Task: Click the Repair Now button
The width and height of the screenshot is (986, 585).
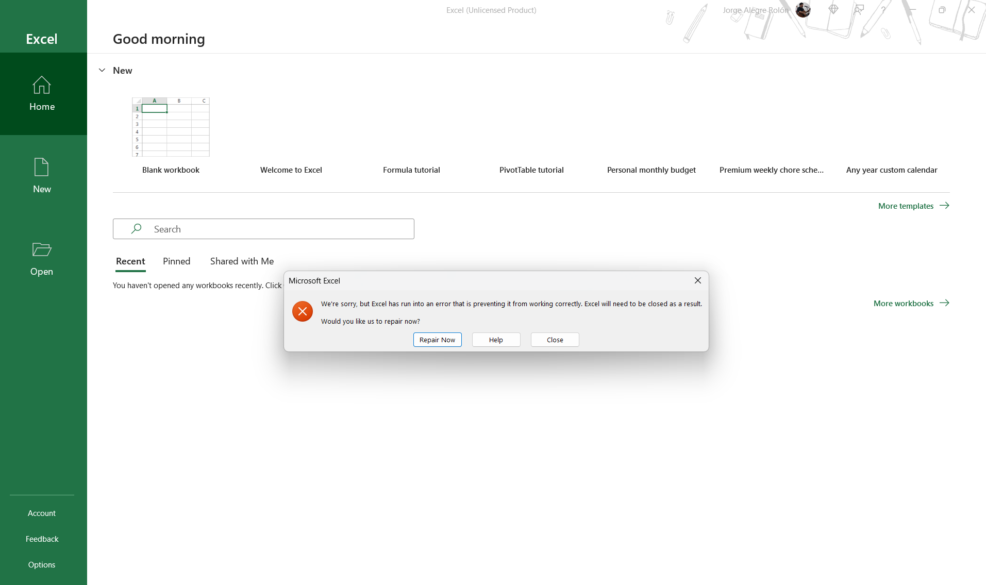Action: 437,340
